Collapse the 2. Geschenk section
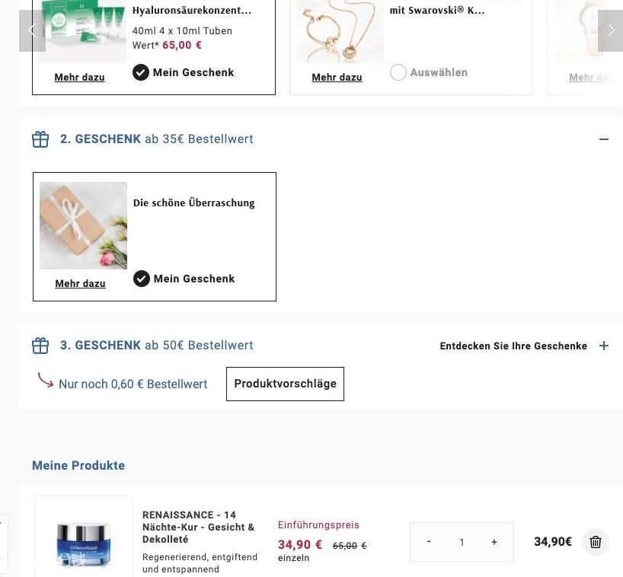Image resolution: width=623 pixels, height=577 pixels. tap(604, 139)
